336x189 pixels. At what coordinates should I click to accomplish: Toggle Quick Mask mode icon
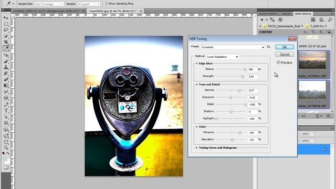point(6,167)
